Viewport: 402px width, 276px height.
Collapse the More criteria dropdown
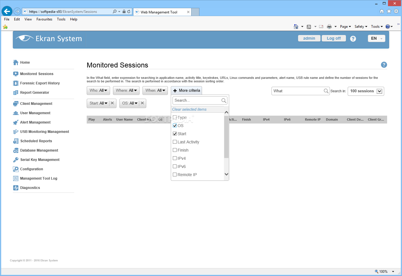(x=187, y=91)
